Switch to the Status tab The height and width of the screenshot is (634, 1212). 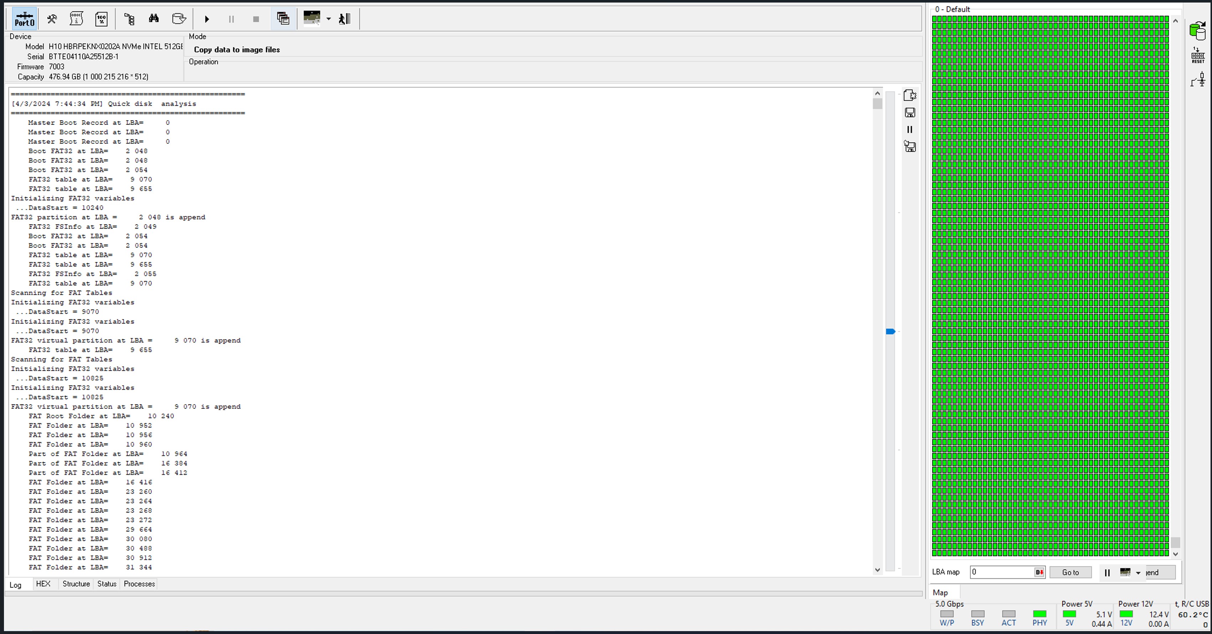pos(107,584)
